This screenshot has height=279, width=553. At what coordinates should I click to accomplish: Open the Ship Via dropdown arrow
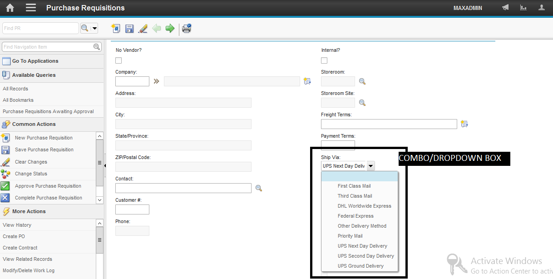click(371, 166)
